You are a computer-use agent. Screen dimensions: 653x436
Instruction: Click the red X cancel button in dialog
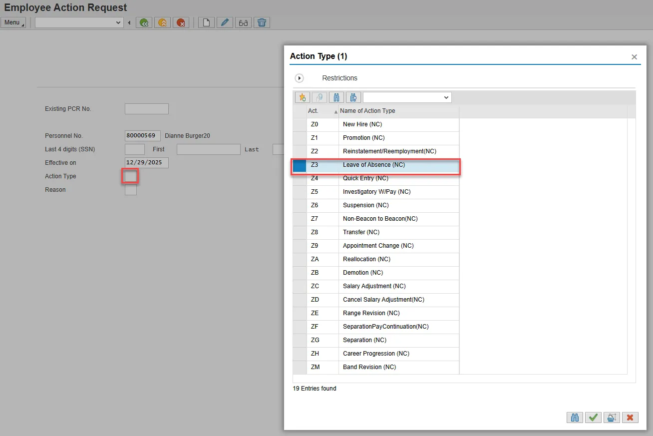point(630,418)
